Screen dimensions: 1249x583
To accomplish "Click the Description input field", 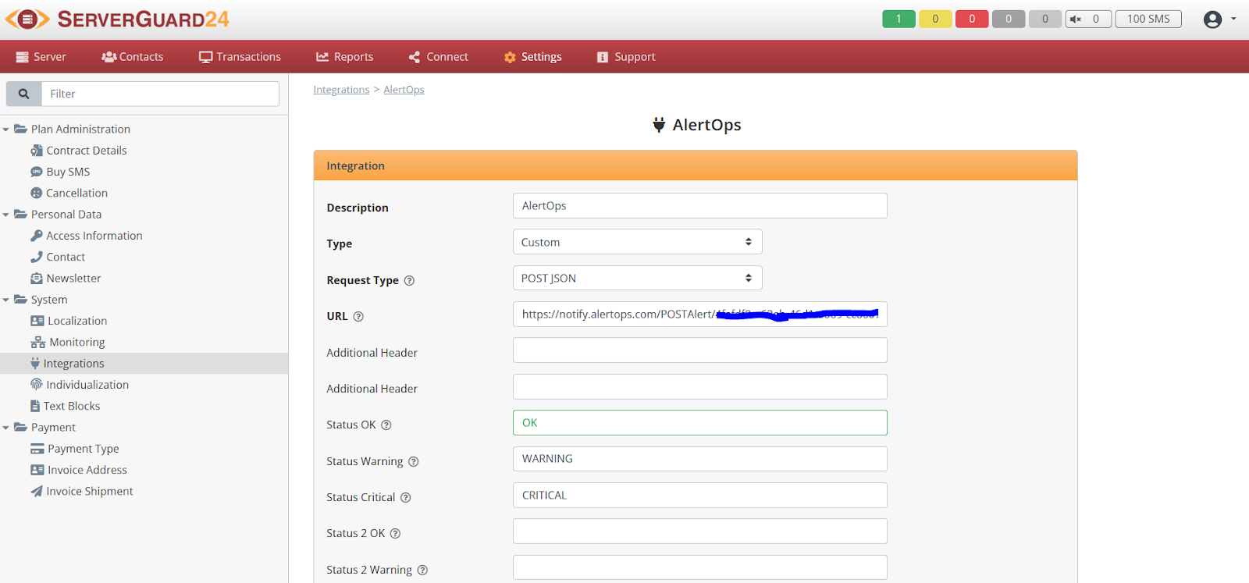I will (699, 206).
